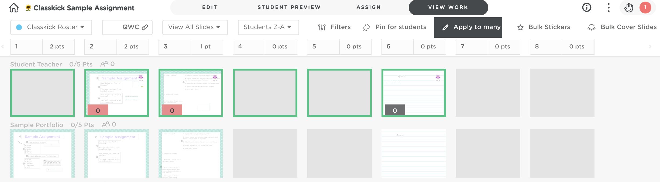660x182 pixels.
Task: Select the Pin for students pushpin
Action: pos(366,27)
